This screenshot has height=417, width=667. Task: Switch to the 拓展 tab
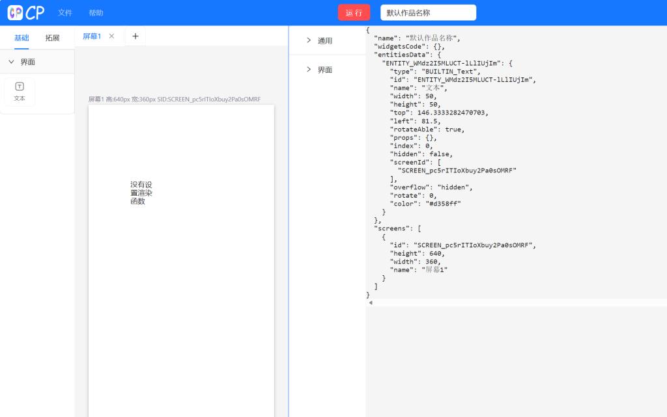tap(52, 38)
